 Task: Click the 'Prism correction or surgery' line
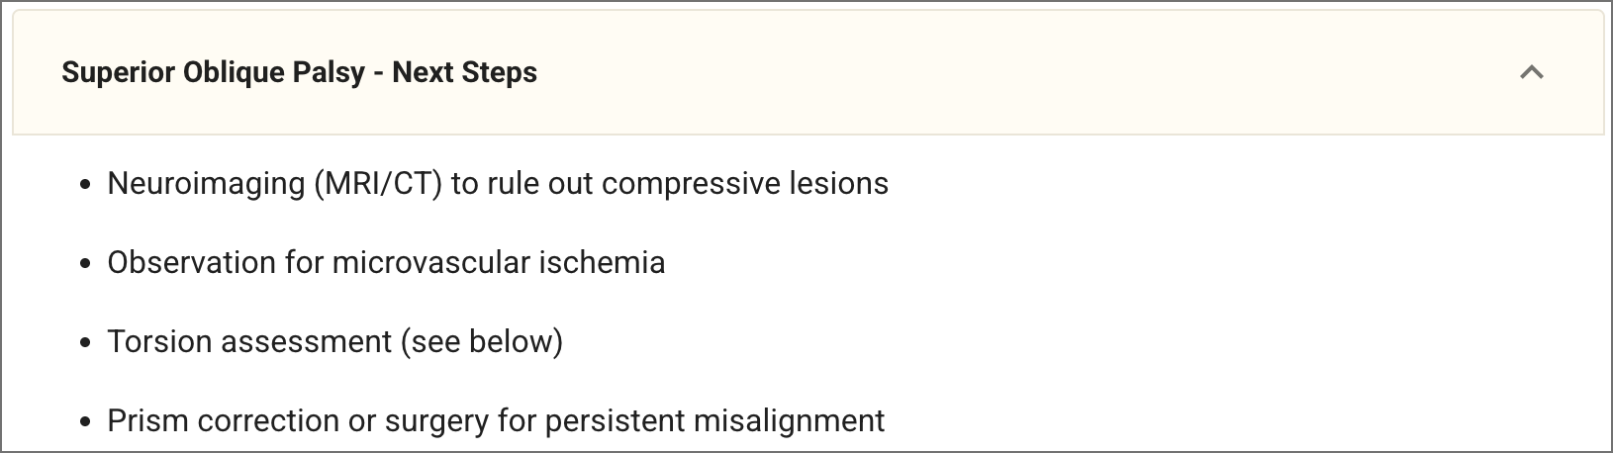point(495,421)
